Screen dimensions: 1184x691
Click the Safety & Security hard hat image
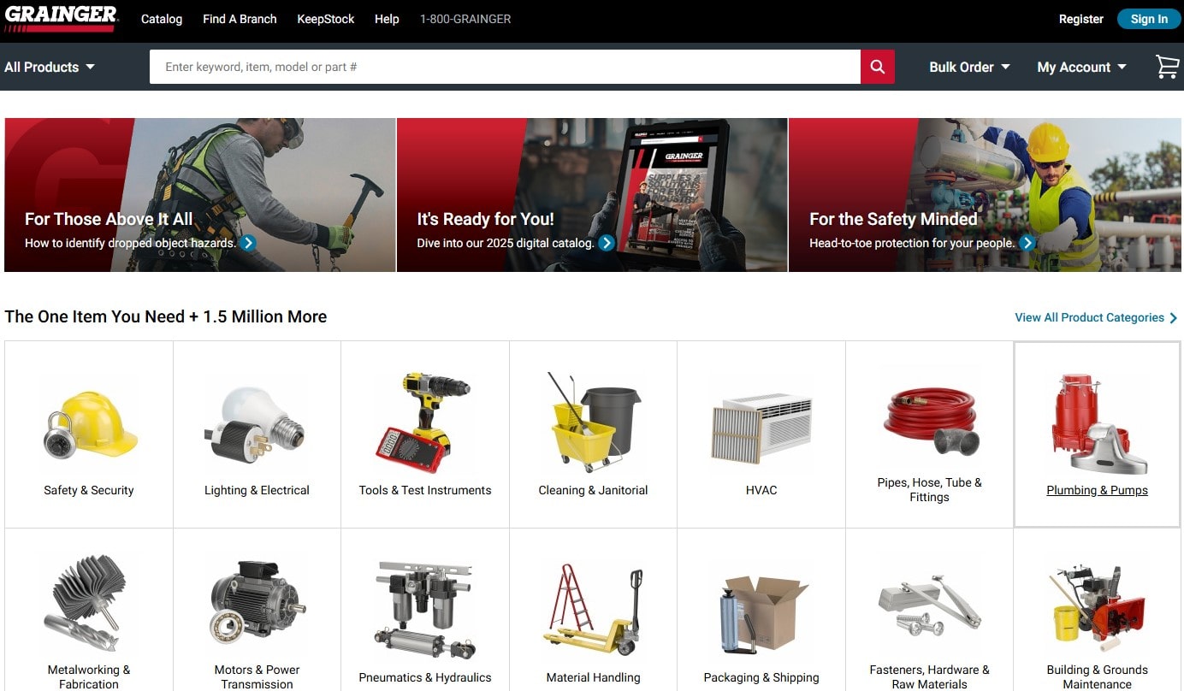90,424
